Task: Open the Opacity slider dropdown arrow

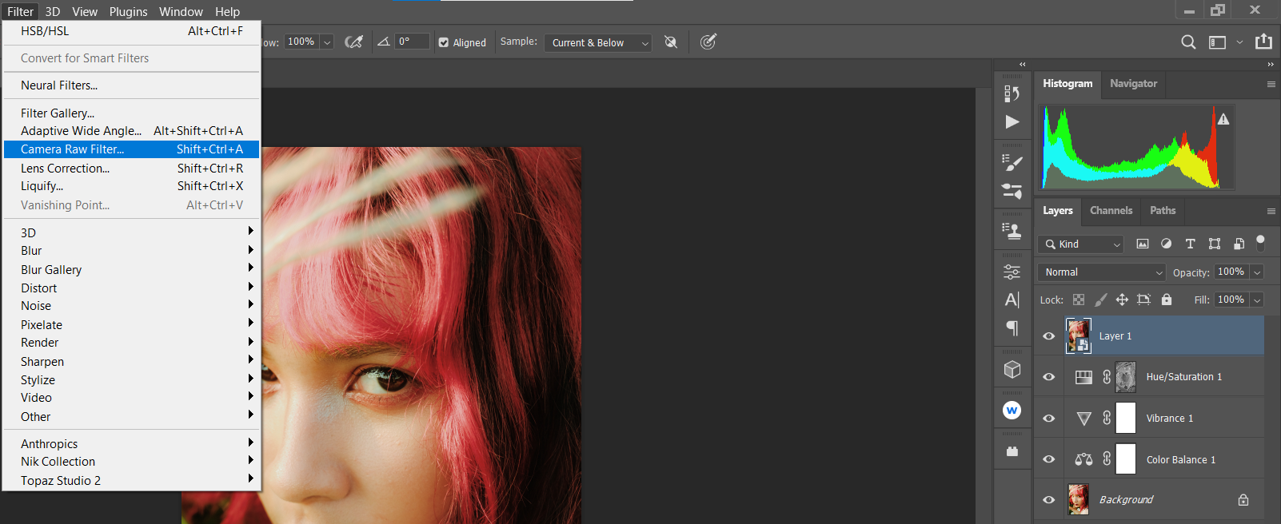Action: click(x=1257, y=272)
